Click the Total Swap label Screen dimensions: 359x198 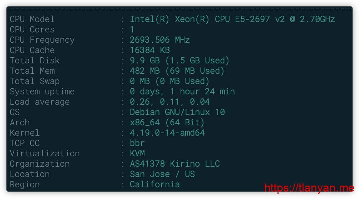(35, 81)
